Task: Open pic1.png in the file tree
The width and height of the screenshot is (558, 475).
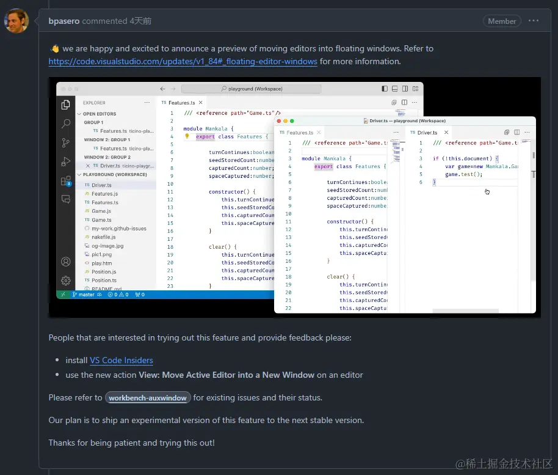Action: [x=116, y=254]
